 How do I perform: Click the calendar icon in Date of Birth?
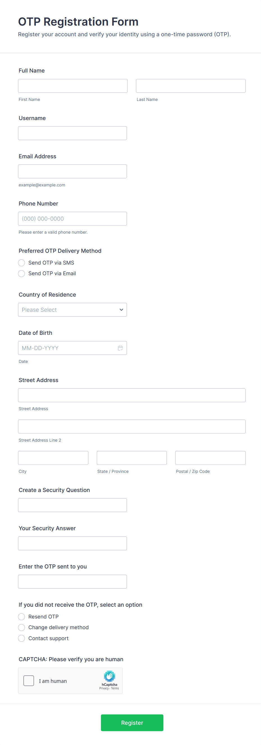click(x=120, y=348)
